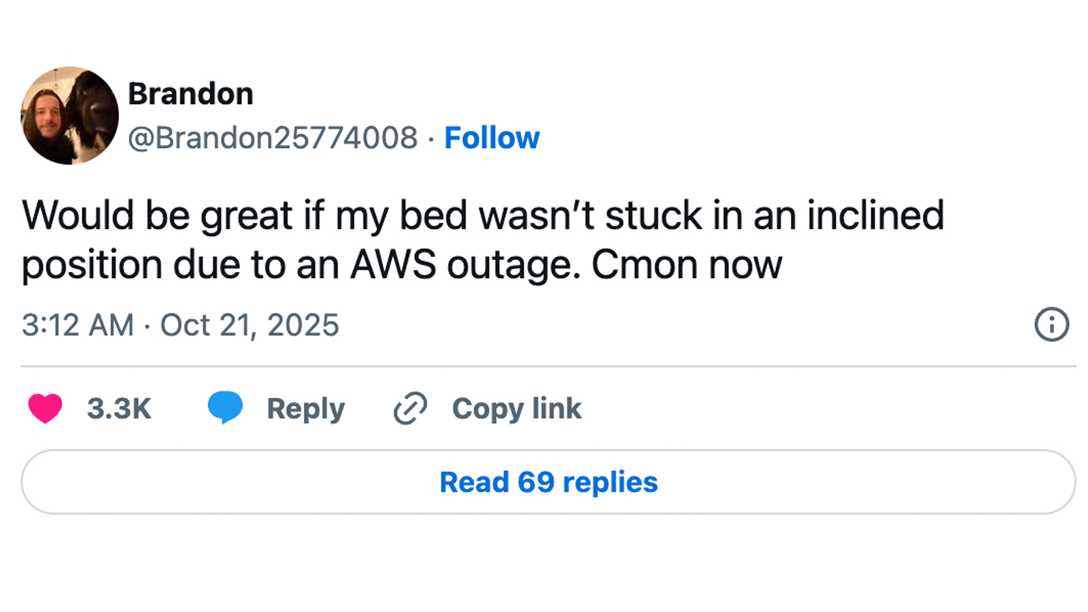1088x612 pixels.
Task: Click the tweet's first line about the bed
Action: (483, 216)
